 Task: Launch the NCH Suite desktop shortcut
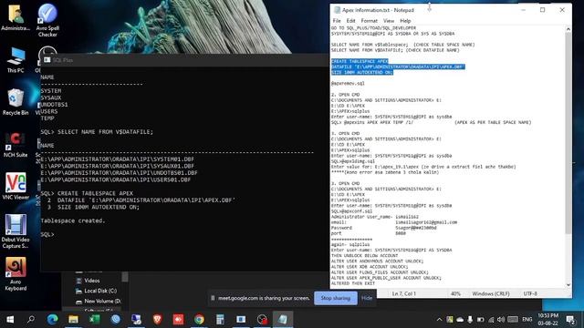[16, 145]
